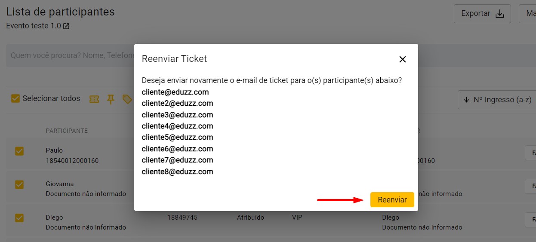Click the PARTICIPANTE column header
The image size is (536, 242).
click(x=67, y=131)
